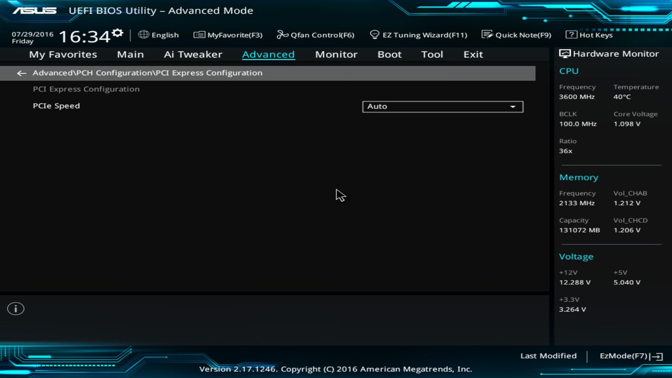Switch to the Monitor tab
Viewport: 672px width, 378px height.
[336, 54]
